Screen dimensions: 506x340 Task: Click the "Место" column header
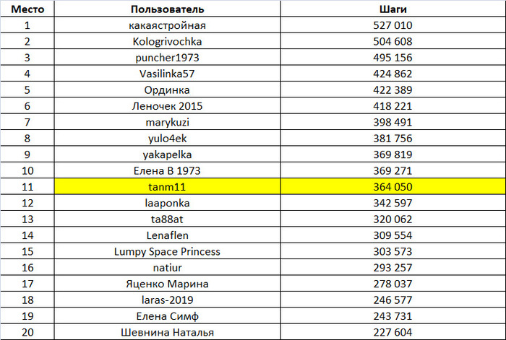(x=27, y=9)
